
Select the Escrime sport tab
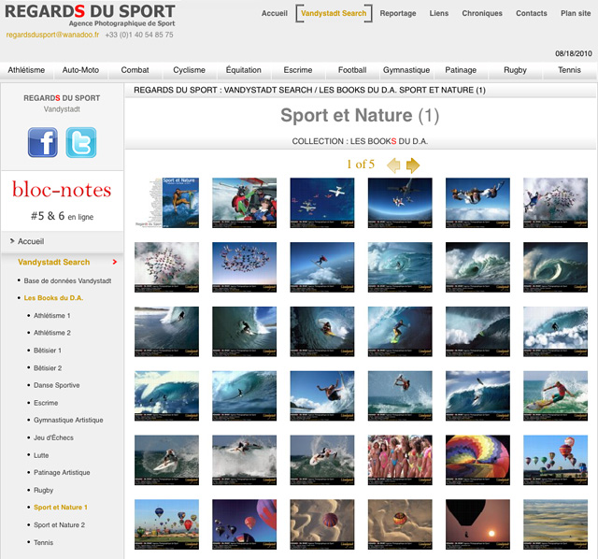pyautogui.click(x=298, y=70)
